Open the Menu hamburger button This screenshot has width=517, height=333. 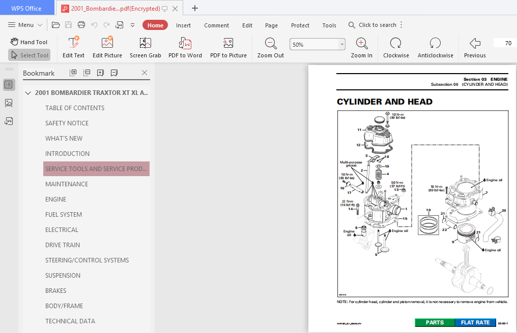point(25,25)
